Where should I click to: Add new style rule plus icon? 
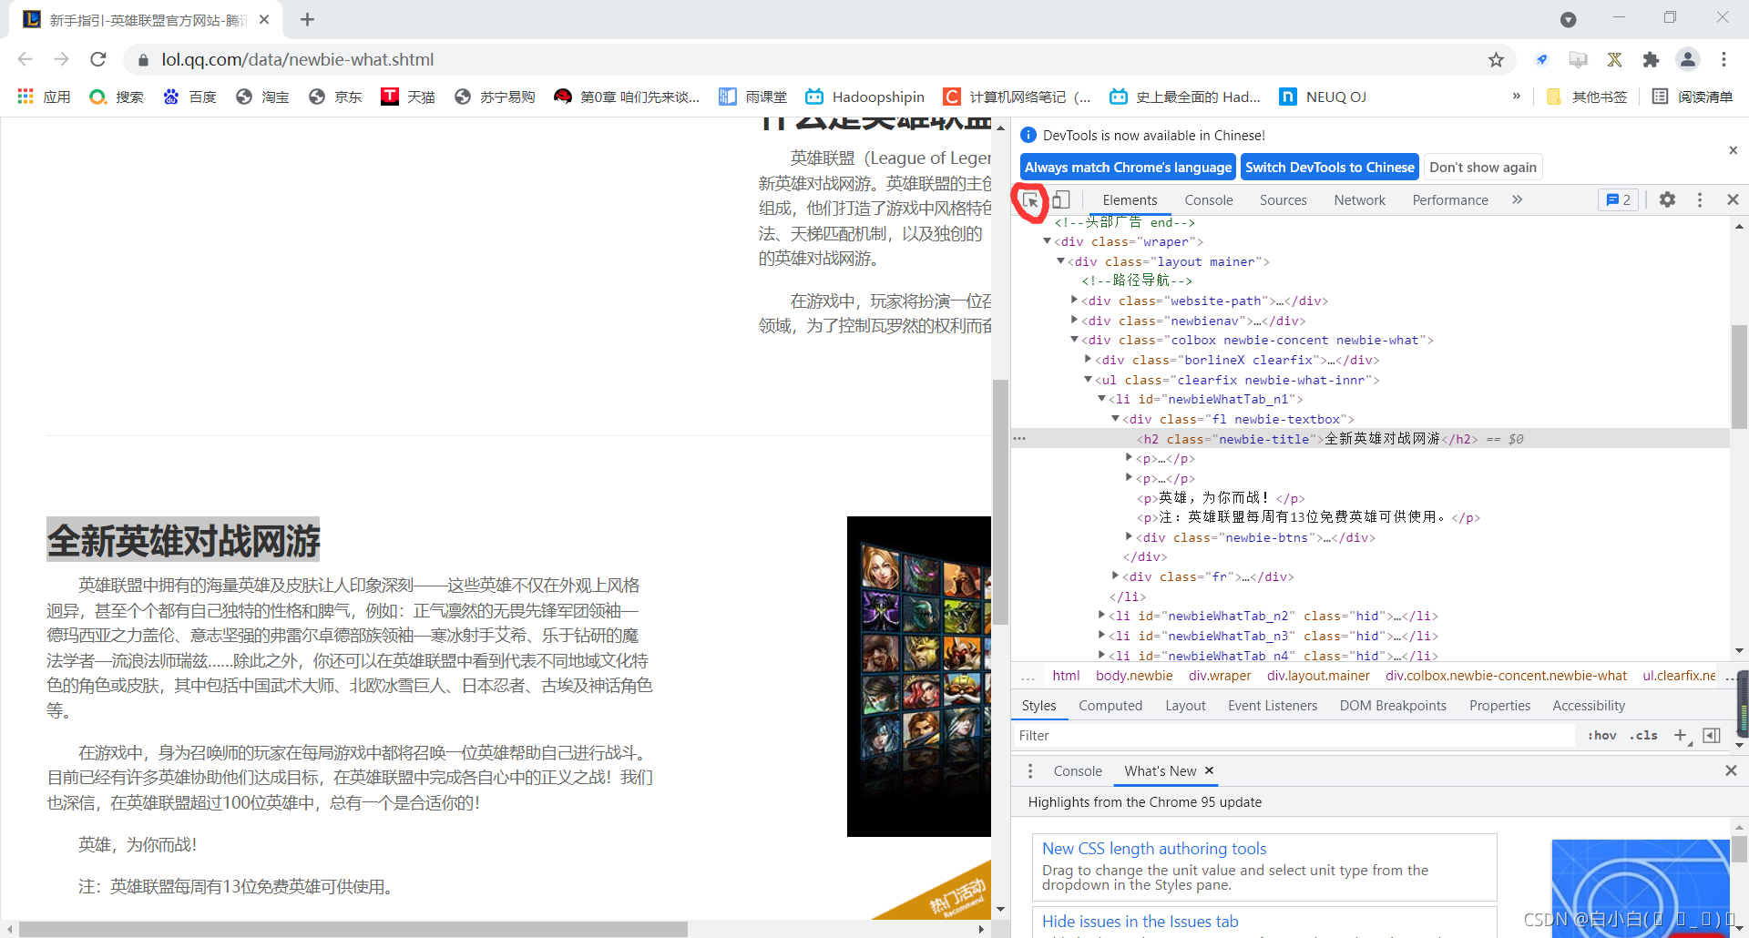coord(1681,735)
